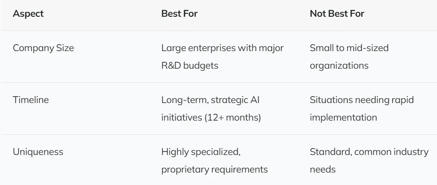Click the Aspect column header
Screen dimensions: 437x185
[28, 14]
